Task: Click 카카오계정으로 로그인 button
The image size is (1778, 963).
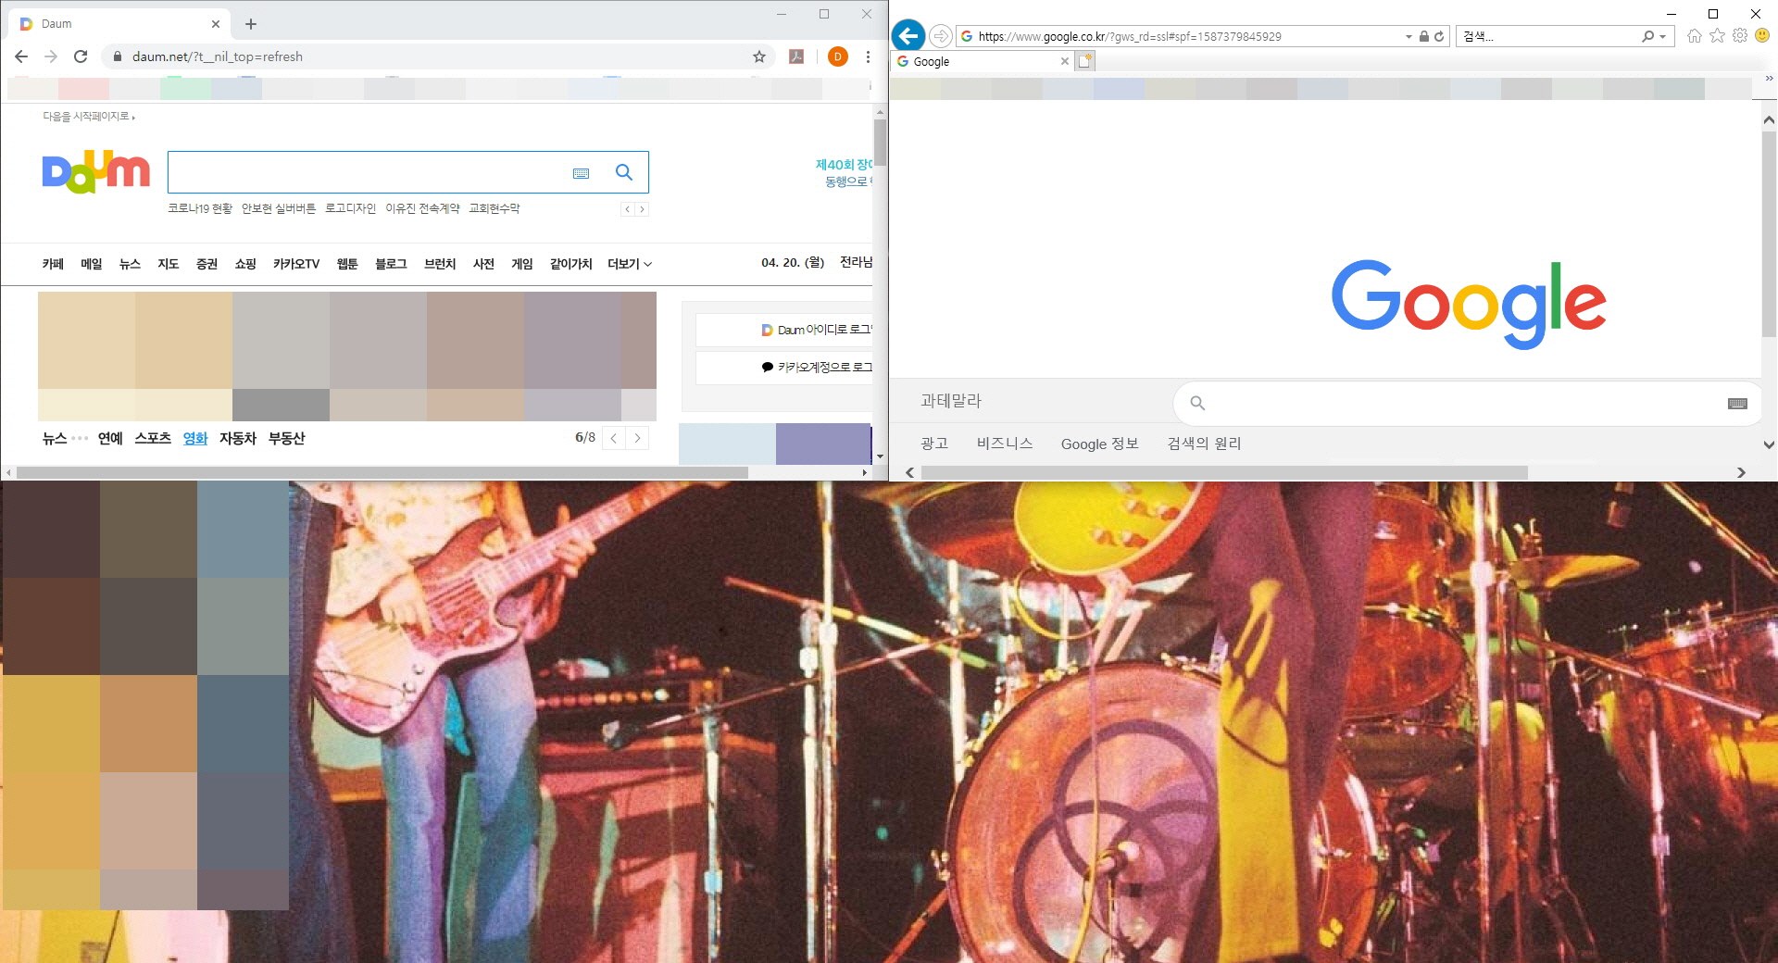Action: click(784, 368)
